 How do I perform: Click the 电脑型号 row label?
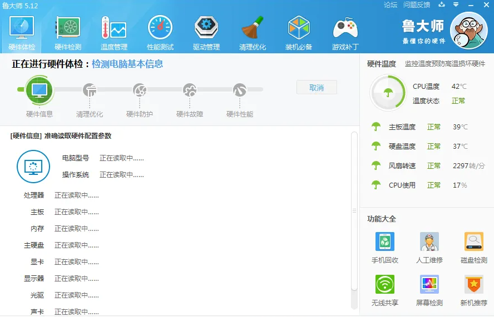tap(76, 158)
